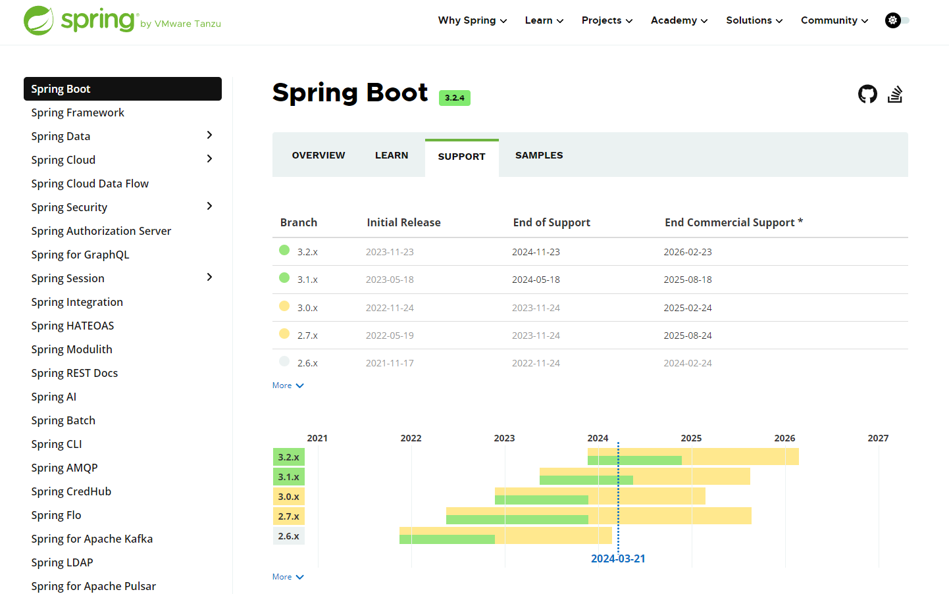The height and width of the screenshot is (594, 949).
Task: Open Spring AMQP project
Action: pyautogui.click(x=64, y=468)
